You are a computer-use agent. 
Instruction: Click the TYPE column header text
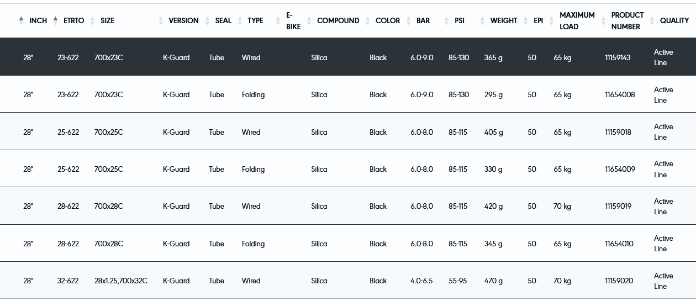255,20
